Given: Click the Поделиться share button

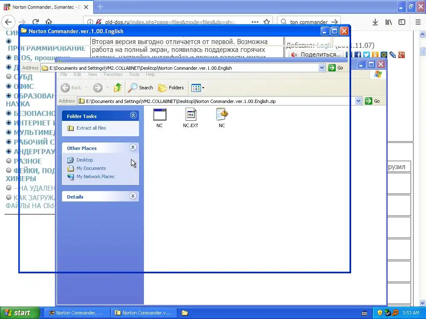Looking at the screenshot, I should (316, 54).
